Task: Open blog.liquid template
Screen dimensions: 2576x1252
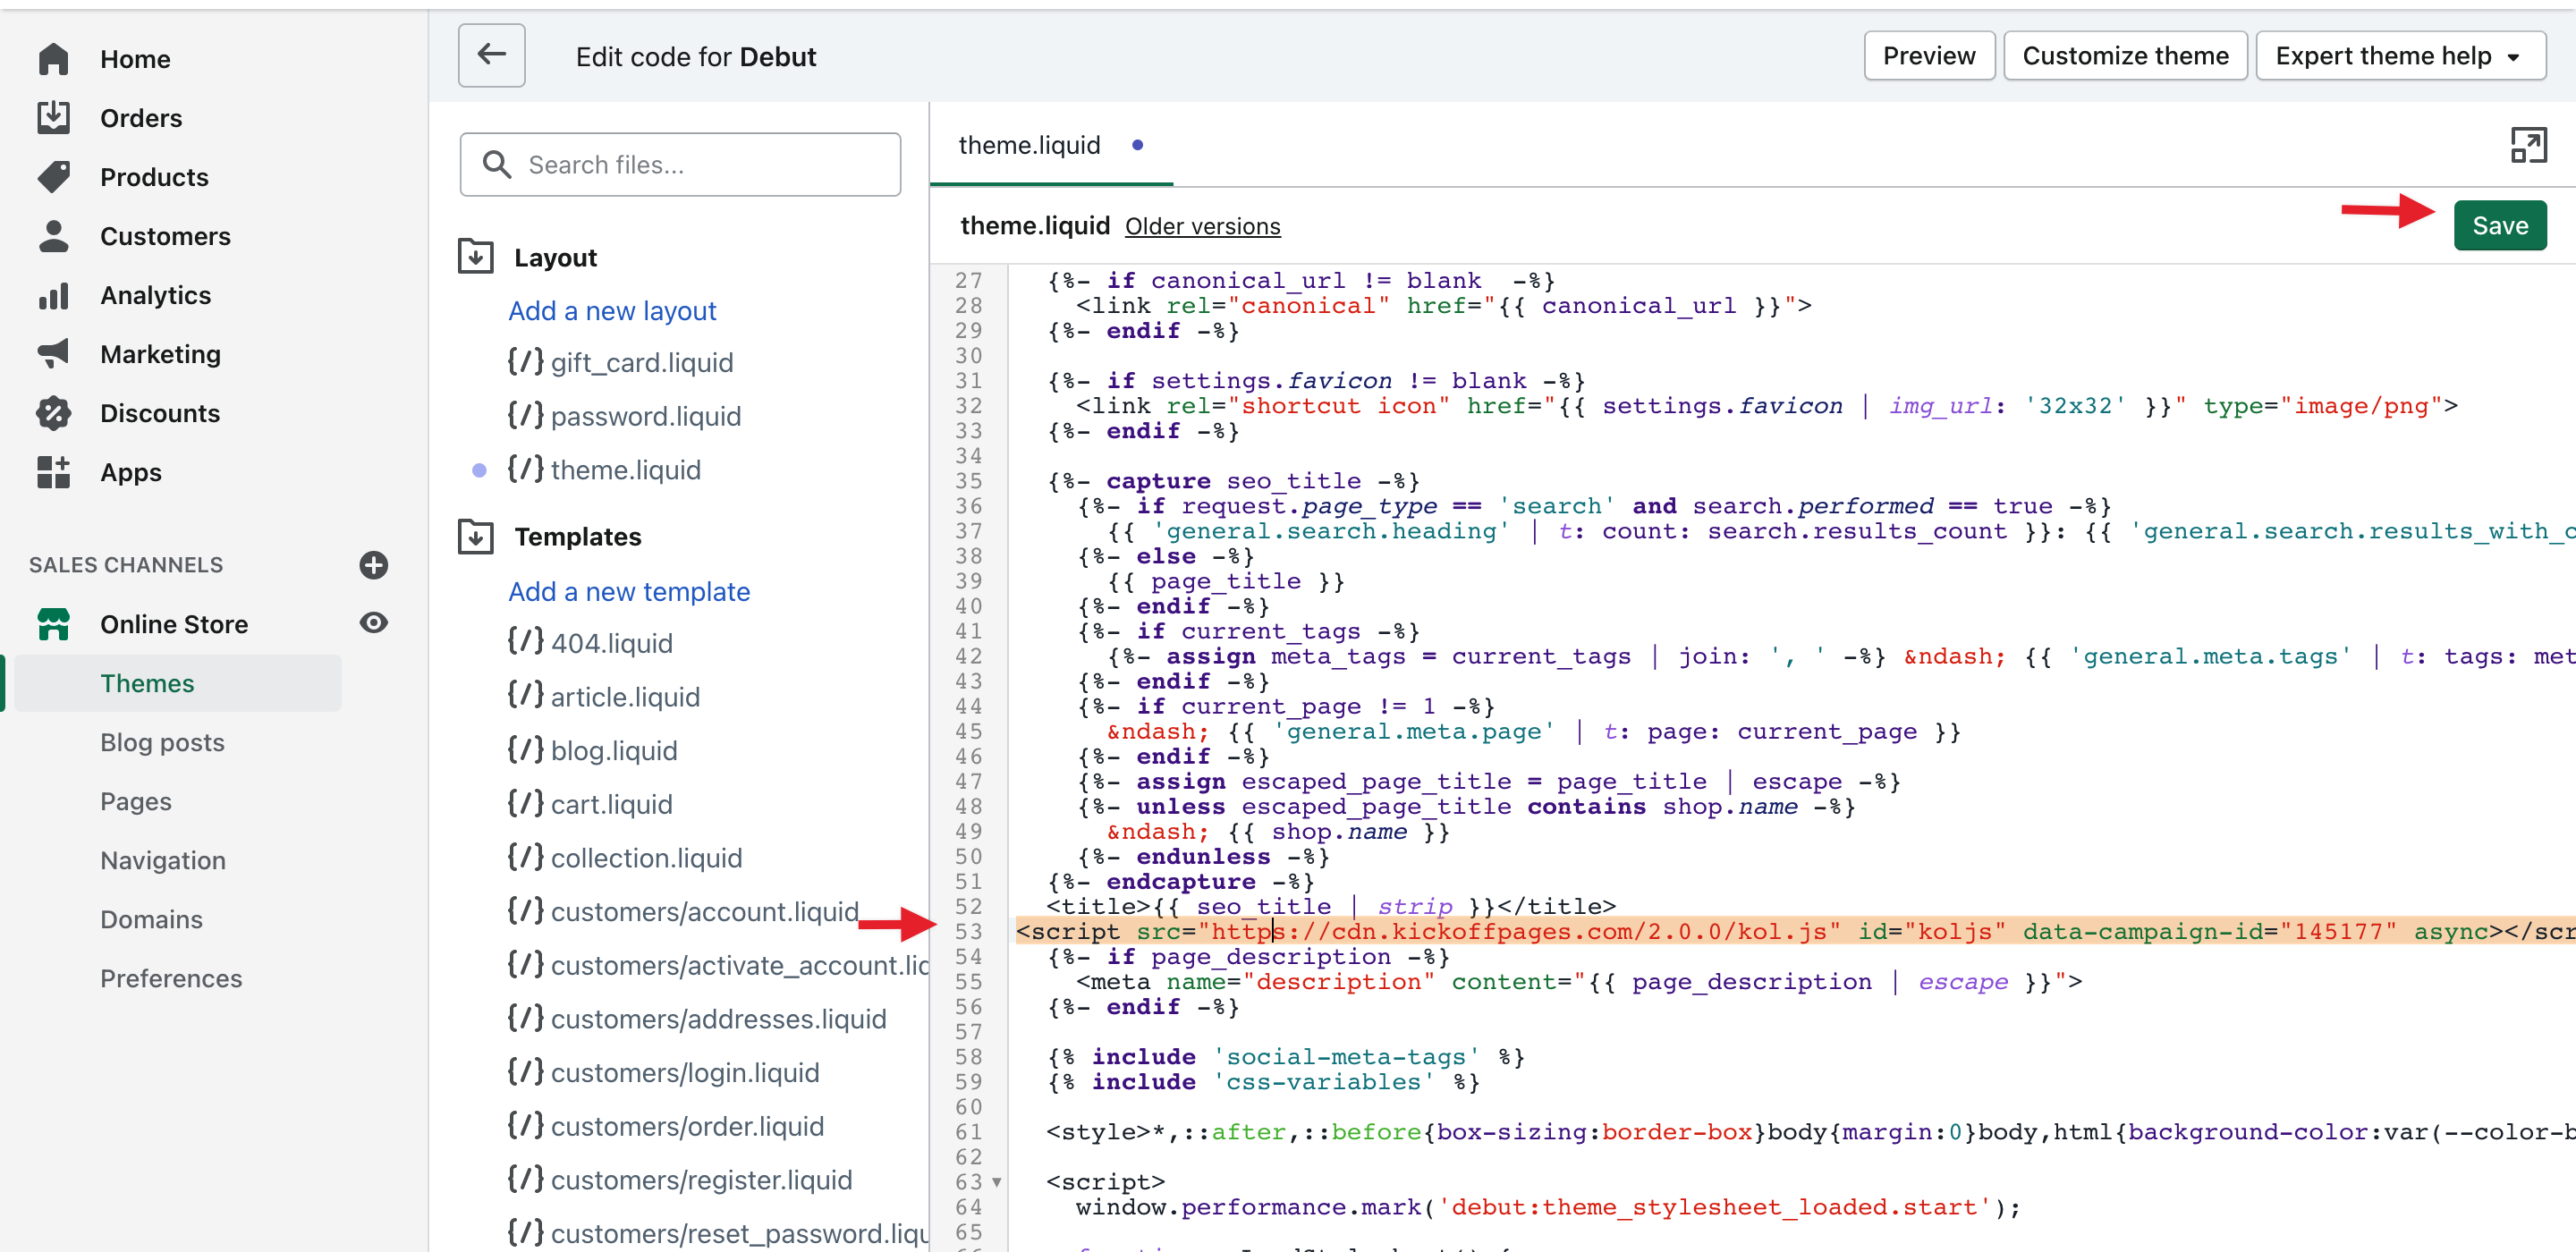Action: [x=592, y=751]
